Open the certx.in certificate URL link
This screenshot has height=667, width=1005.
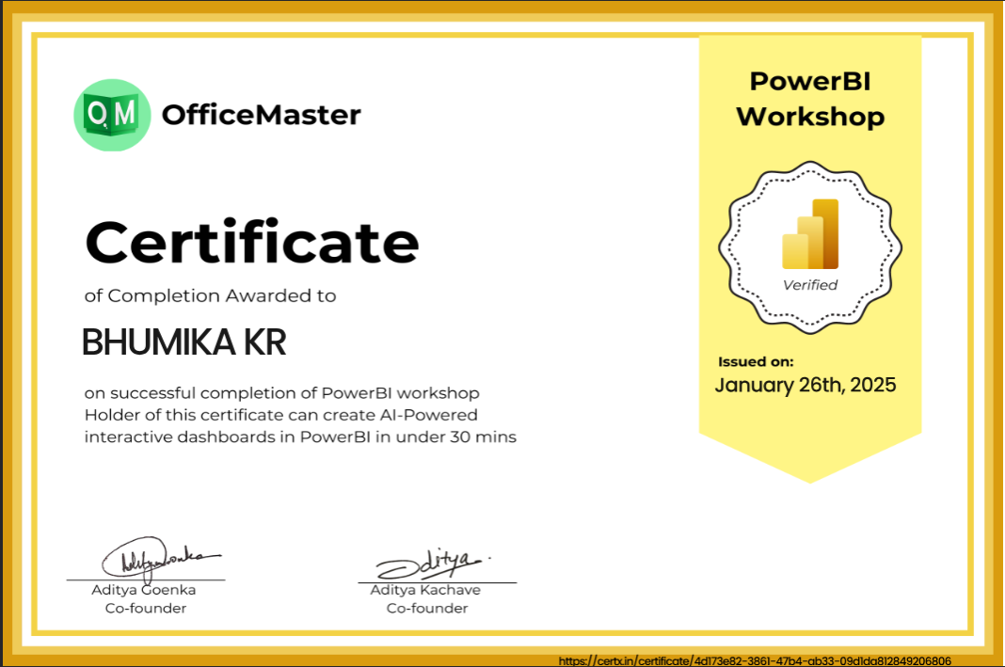point(755,661)
